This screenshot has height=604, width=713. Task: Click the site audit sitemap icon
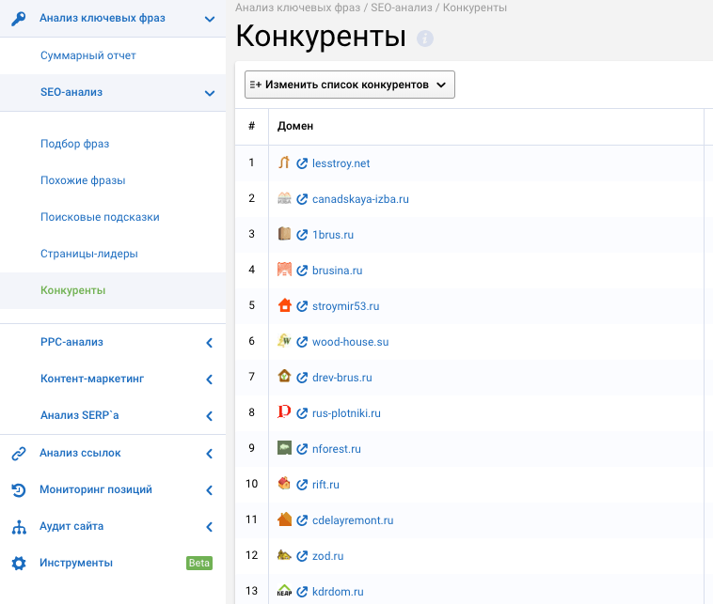pyautogui.click(x=19, y=527)
